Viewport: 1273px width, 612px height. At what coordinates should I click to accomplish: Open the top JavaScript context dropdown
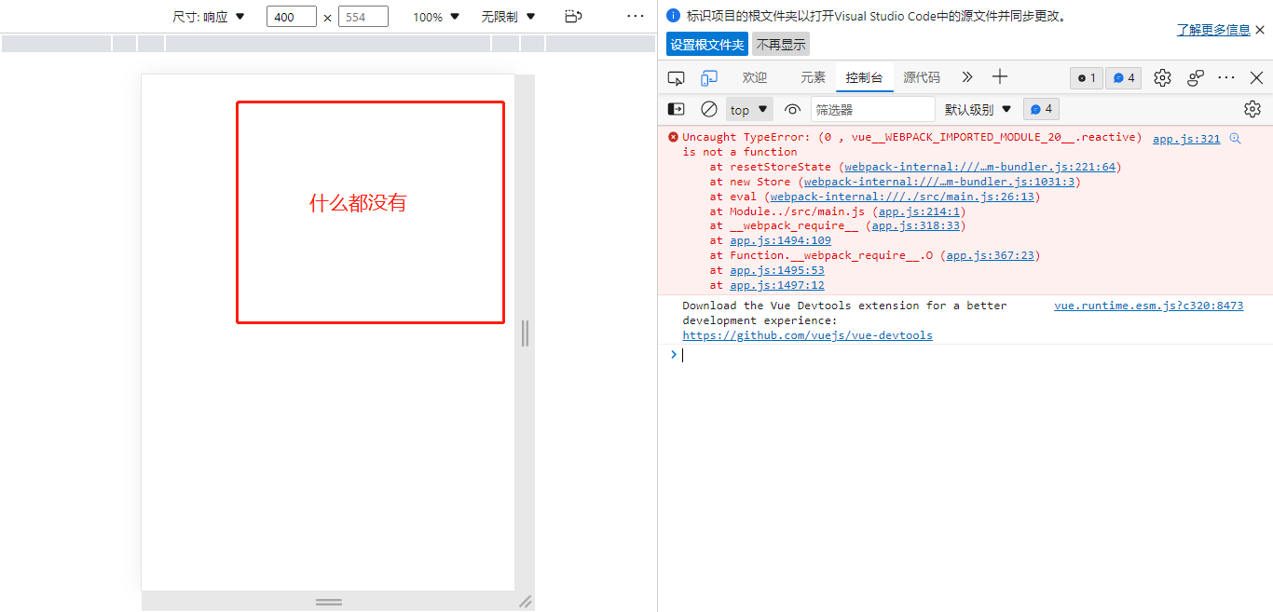pyautogui.click(x=750, y=110)
